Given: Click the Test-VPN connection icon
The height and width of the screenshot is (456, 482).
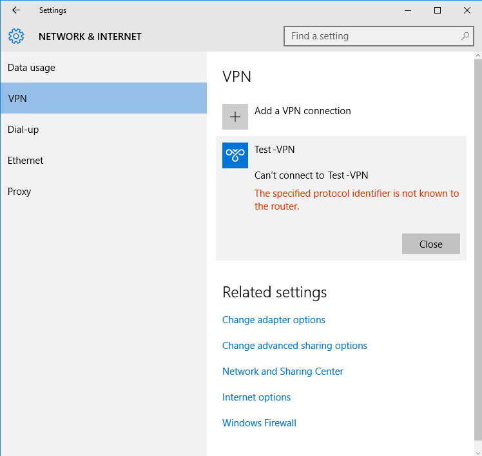Looking at the screenshot, I should [235, 155].
